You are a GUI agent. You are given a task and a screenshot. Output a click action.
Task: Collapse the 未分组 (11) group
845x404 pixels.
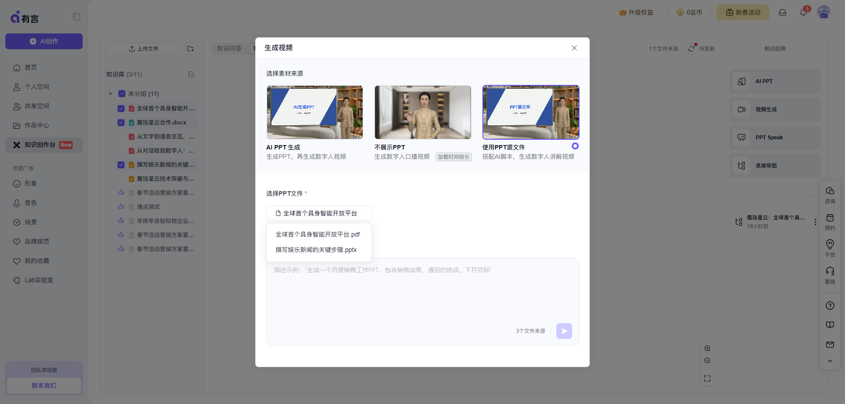click(110, 93)
